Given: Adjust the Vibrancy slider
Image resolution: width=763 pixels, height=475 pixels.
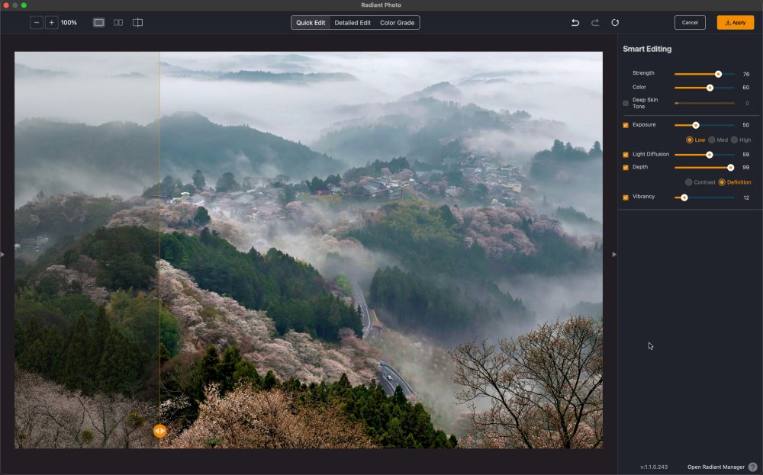Looking at the screenshot, I should pyautogui.click(x=684, y=198).
